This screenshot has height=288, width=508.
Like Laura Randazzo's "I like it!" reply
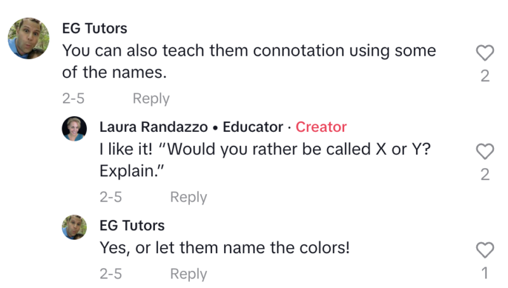(x=485, y=152)
